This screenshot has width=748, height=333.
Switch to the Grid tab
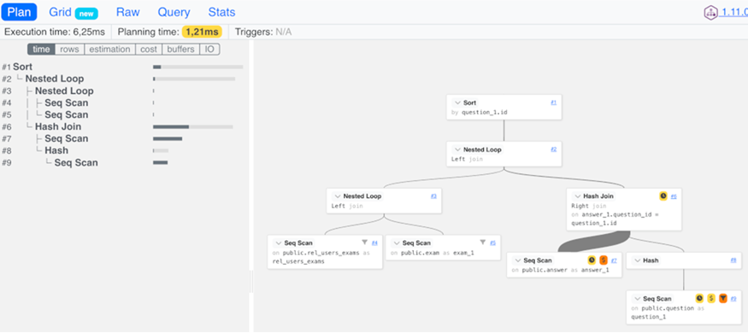tap(73, 13)
